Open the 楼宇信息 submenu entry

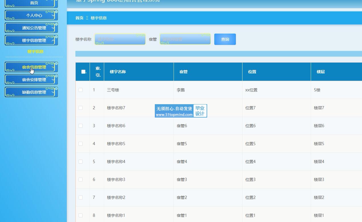tap(35, 52)
